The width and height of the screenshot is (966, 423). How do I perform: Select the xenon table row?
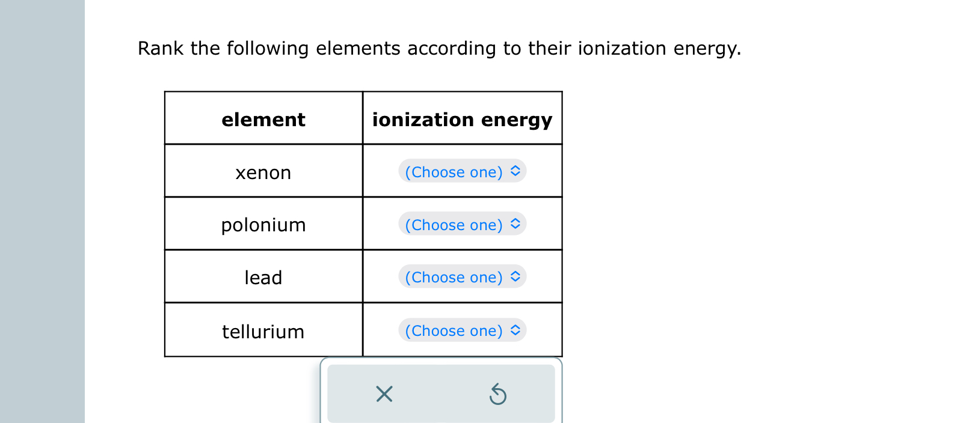(x=263, y=172)
